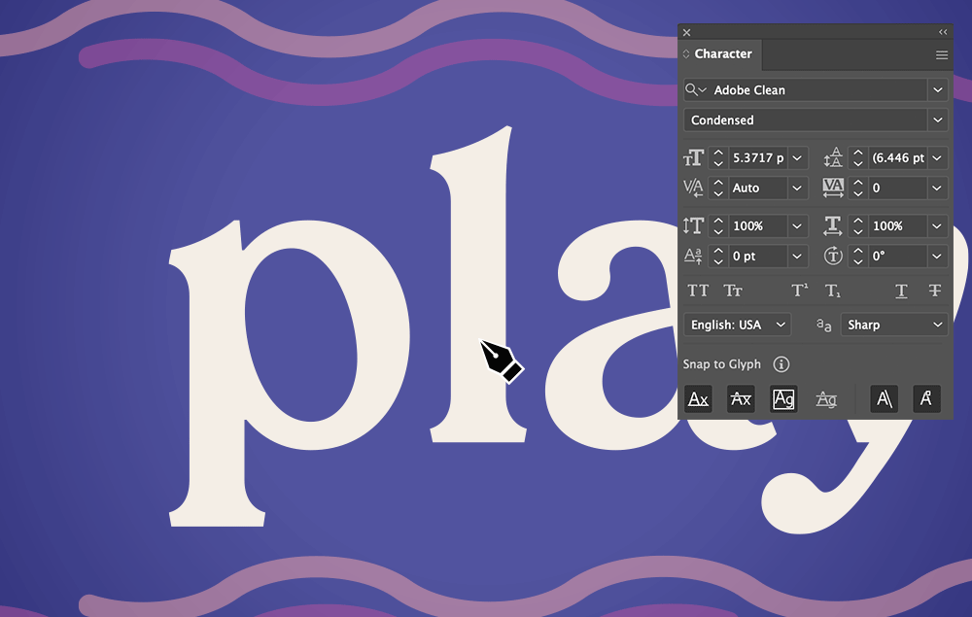Apply Strikethrough formatting
Image resolution: width=972 pixels, height=617 pixels.
pyautogui.click(x=935, y=291)
